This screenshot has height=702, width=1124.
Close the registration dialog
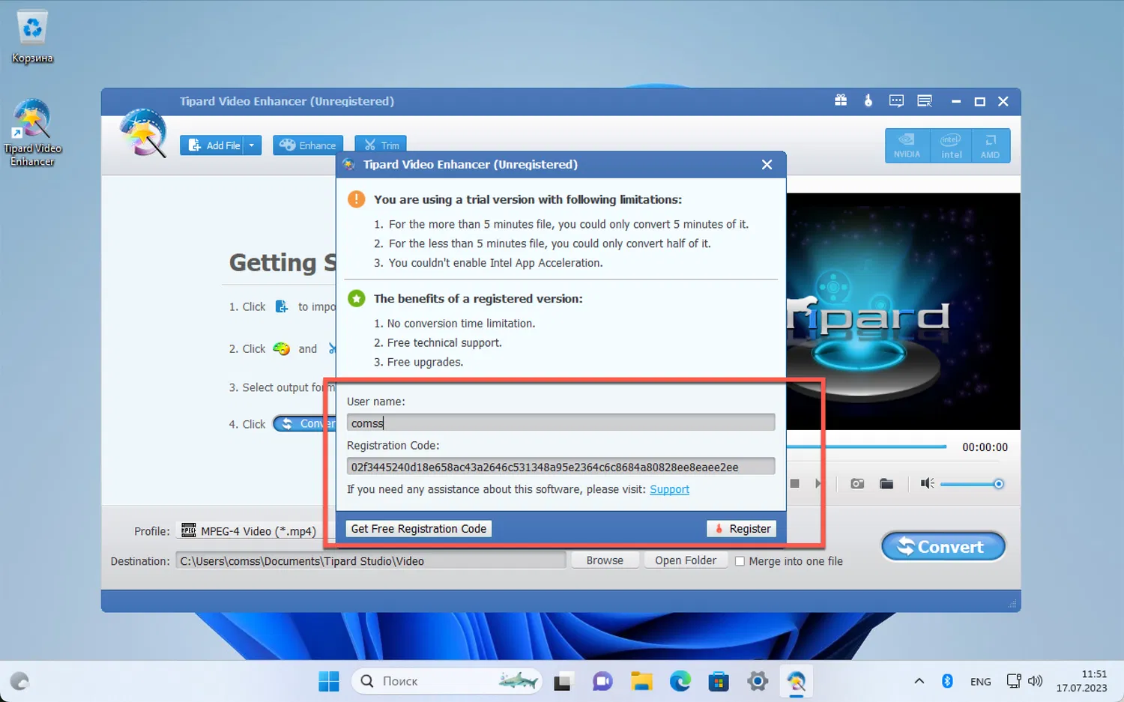tap(767, 164)
